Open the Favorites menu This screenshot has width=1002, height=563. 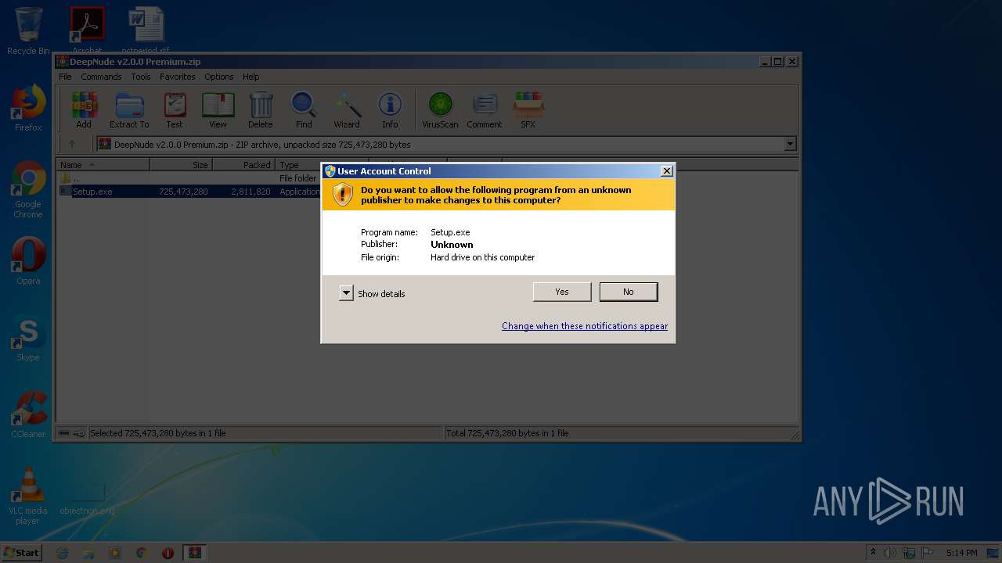[178, 77]
